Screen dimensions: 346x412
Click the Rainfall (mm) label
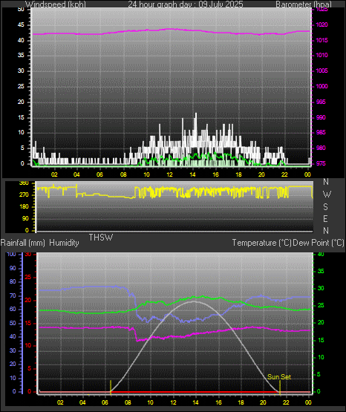point(23,243)
